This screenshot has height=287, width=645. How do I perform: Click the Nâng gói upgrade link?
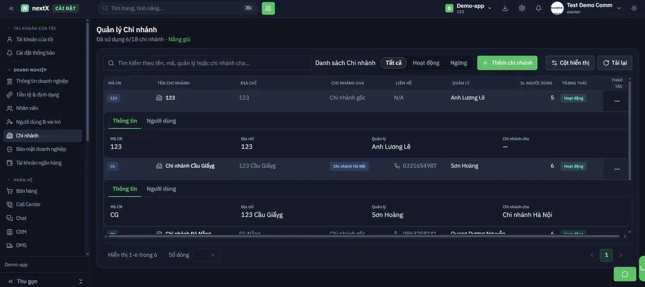pyautogui.click(x=179, y=39)
